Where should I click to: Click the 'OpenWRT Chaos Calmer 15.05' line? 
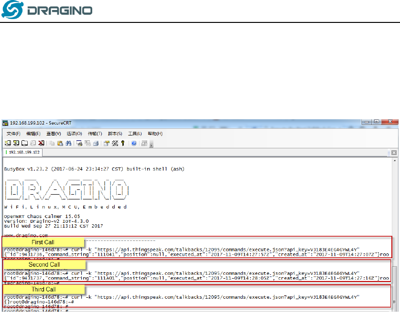pyautogui.click(x=42, y=216)
